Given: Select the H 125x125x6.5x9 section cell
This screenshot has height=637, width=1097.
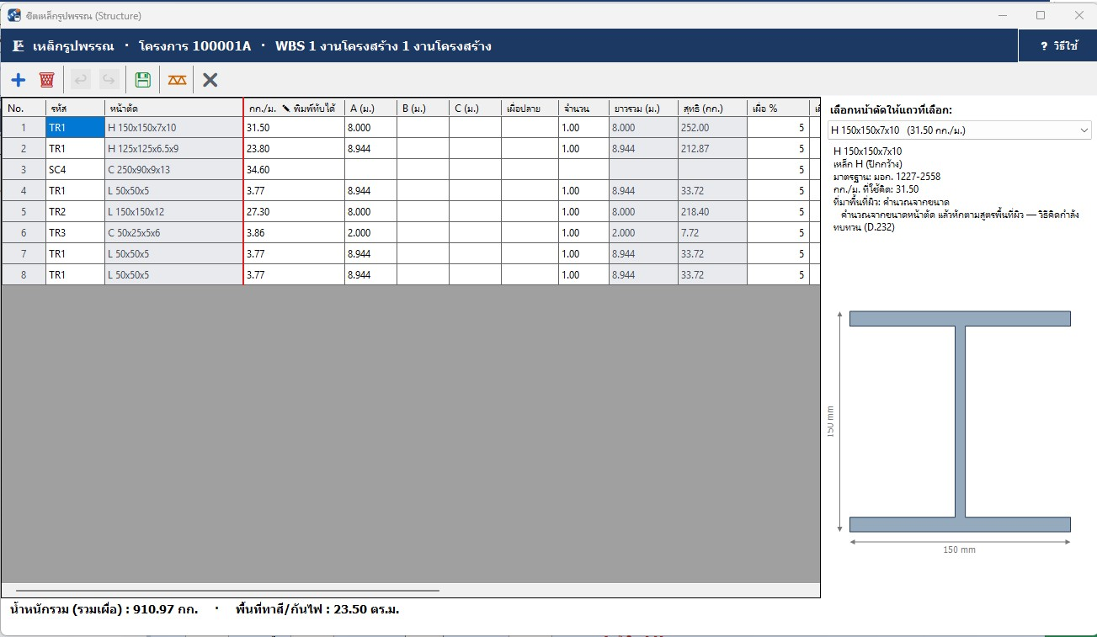Looking at the screenshot, I should (174, 149).
